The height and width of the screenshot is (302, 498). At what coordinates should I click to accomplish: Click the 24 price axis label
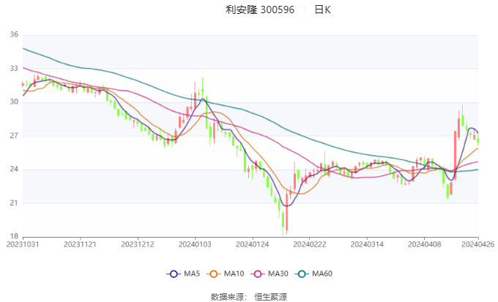(14, 169)
